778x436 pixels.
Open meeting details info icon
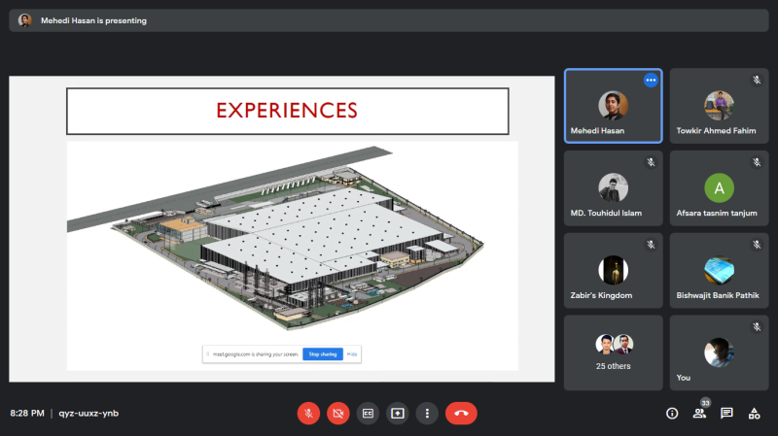[x=671, y=413]
